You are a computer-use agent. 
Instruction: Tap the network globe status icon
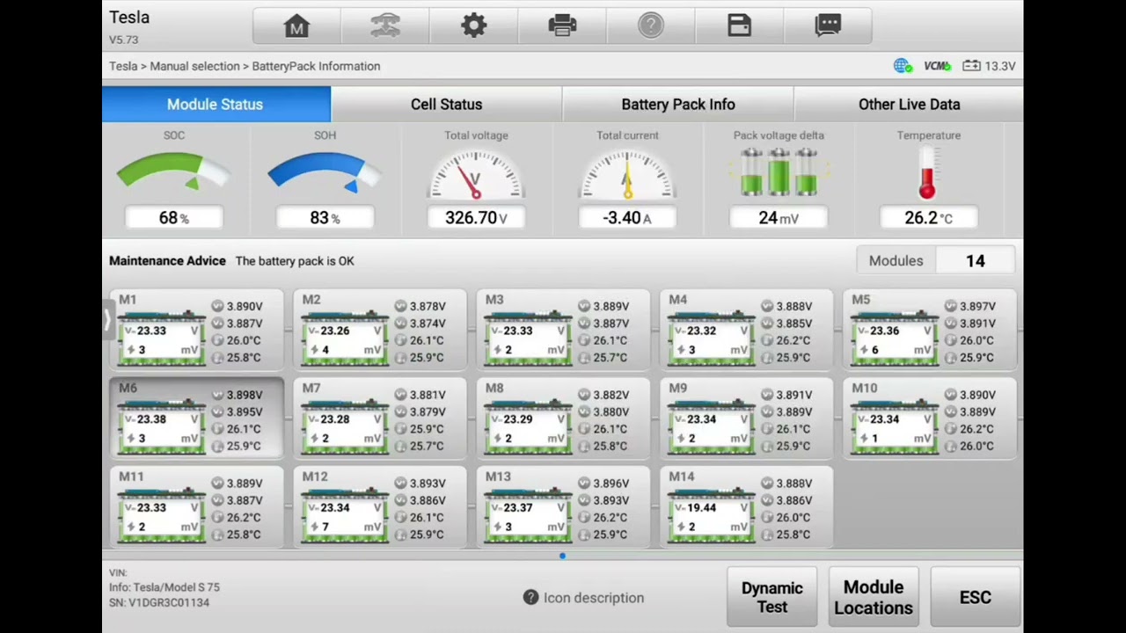902,66
